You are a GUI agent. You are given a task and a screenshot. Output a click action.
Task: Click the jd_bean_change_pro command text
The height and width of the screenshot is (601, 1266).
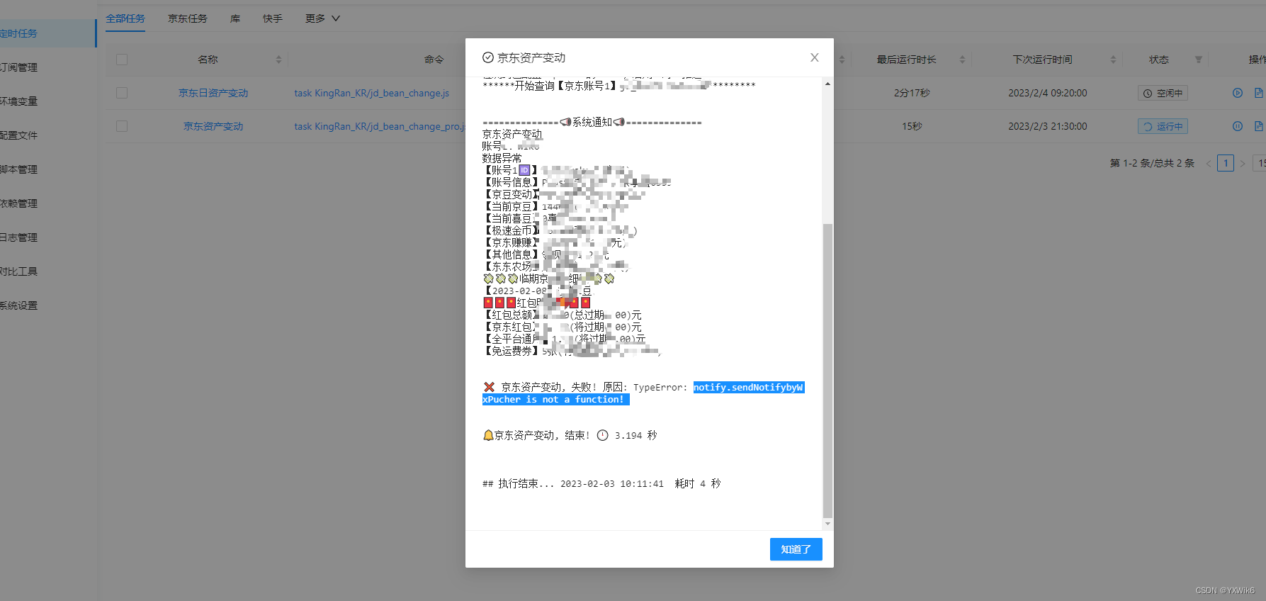tap(380, 126)
